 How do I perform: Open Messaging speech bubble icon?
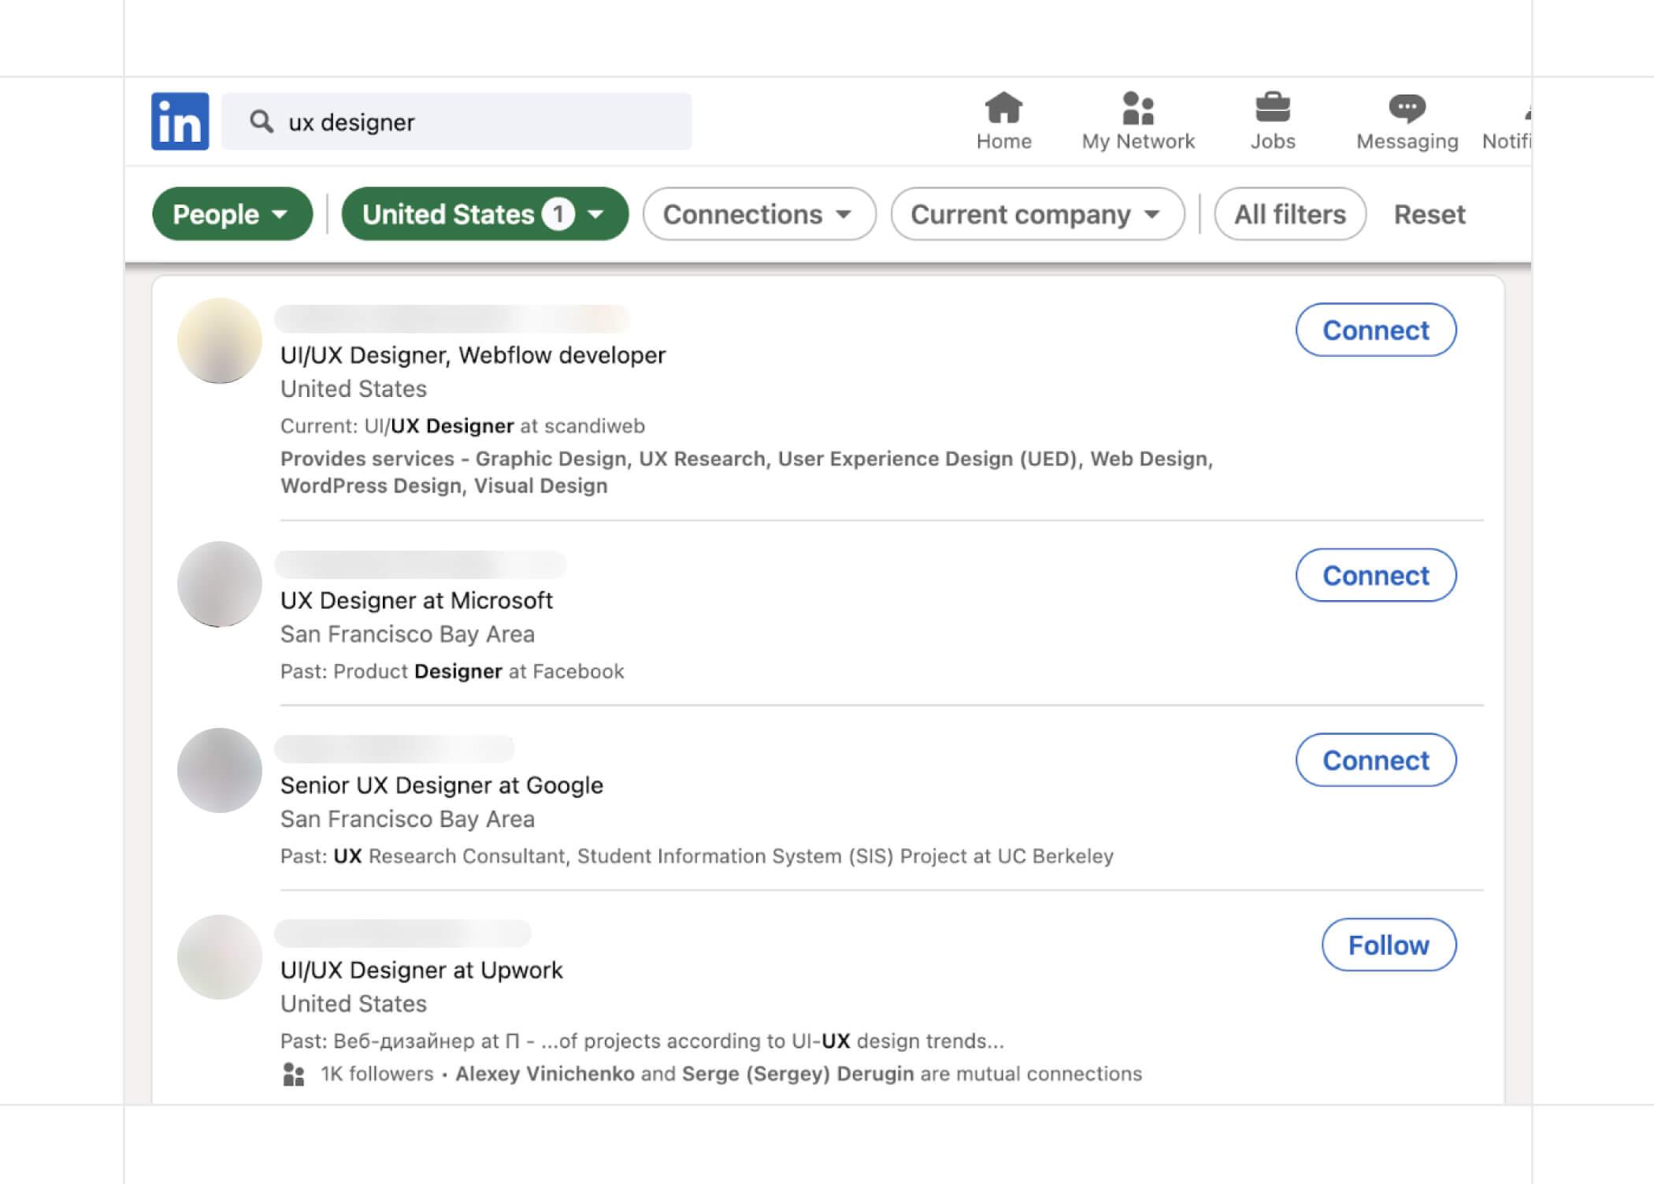(1407, 108)
